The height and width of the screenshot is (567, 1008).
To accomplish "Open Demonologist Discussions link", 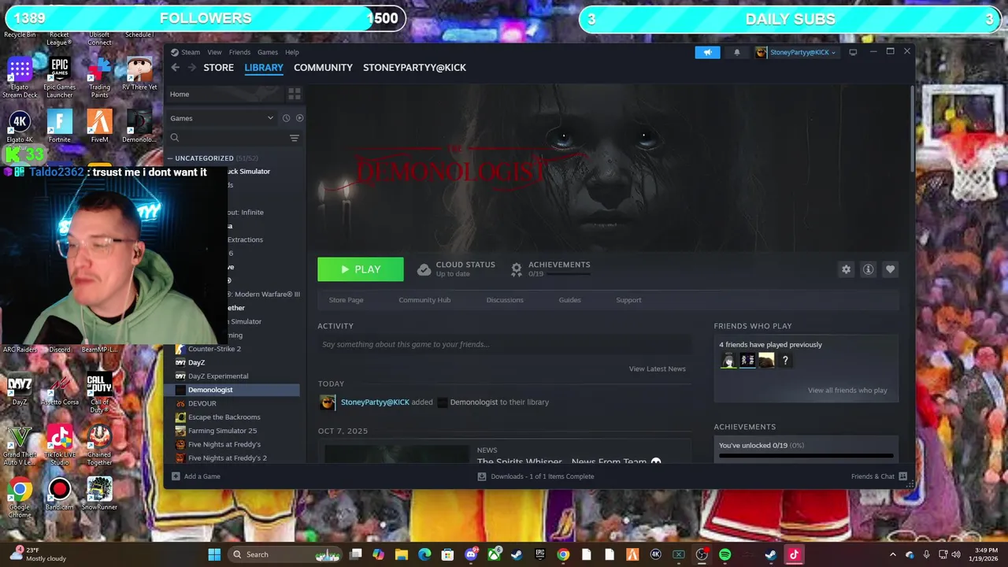I will (x=505, y=300).
